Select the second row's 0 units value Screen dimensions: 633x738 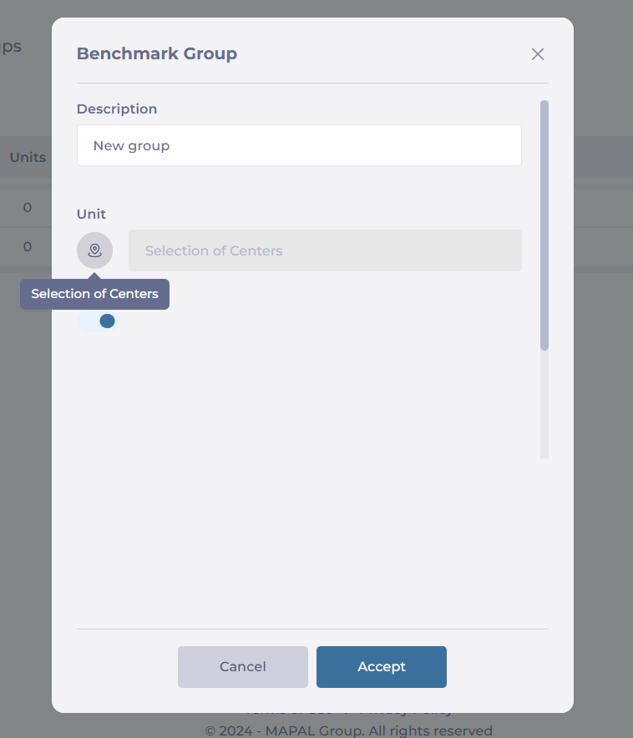tap(28, 246)
